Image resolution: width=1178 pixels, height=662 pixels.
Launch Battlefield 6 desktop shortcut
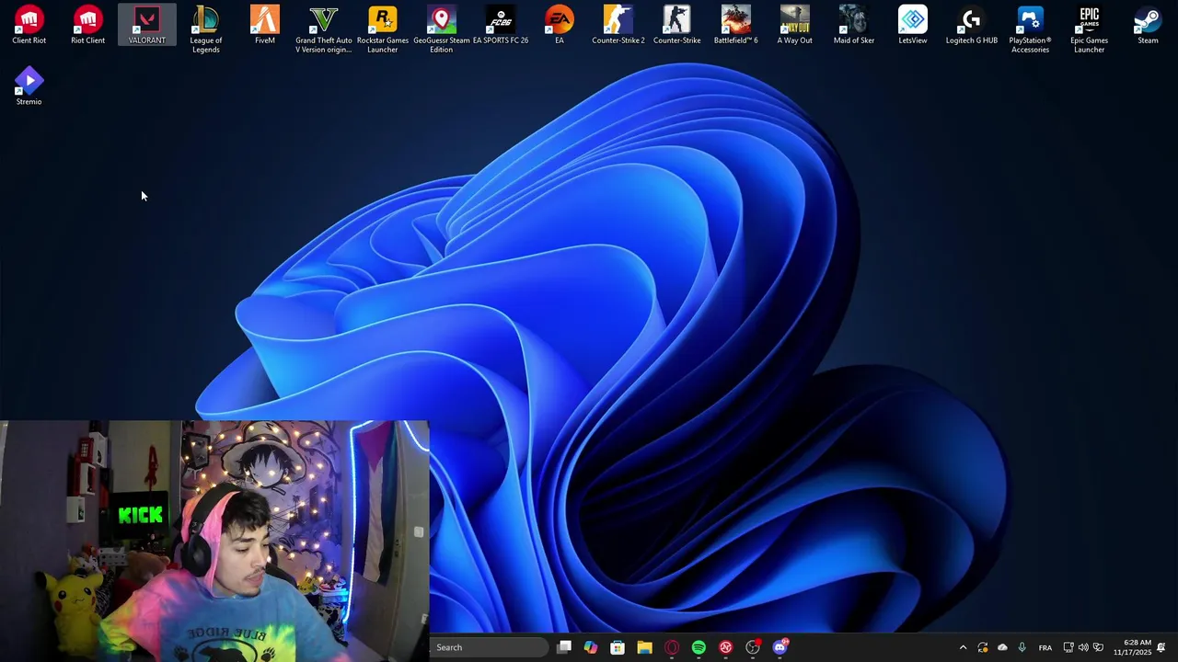736,26
